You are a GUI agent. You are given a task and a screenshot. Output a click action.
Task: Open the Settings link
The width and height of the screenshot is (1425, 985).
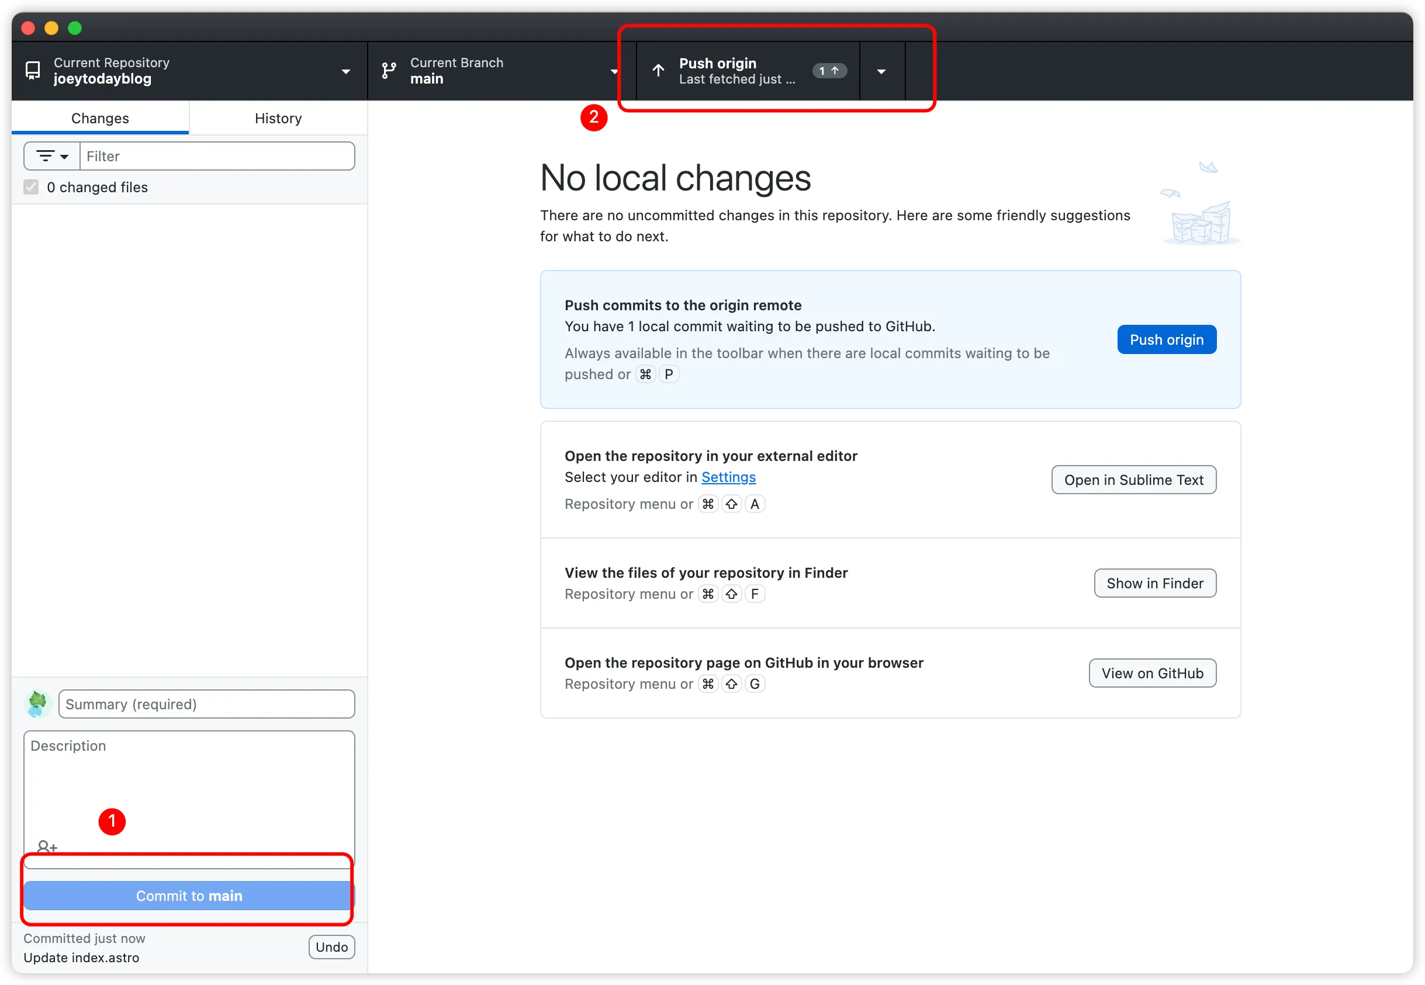coord(728,477)
